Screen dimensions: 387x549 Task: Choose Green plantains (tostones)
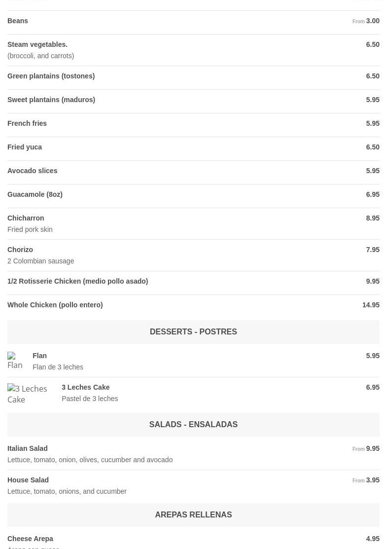51,76
